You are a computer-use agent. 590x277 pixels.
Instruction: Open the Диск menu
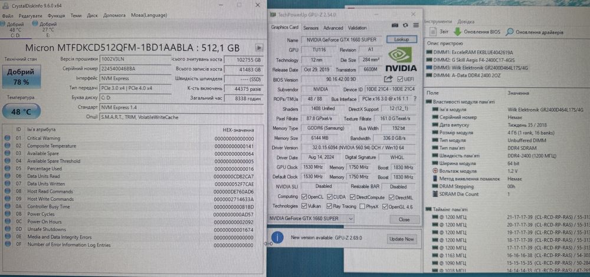point(92,15)
